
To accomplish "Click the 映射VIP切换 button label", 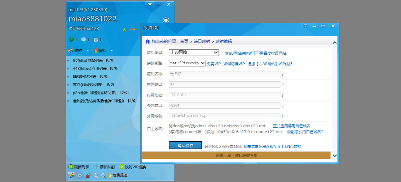I will (135, 167).
